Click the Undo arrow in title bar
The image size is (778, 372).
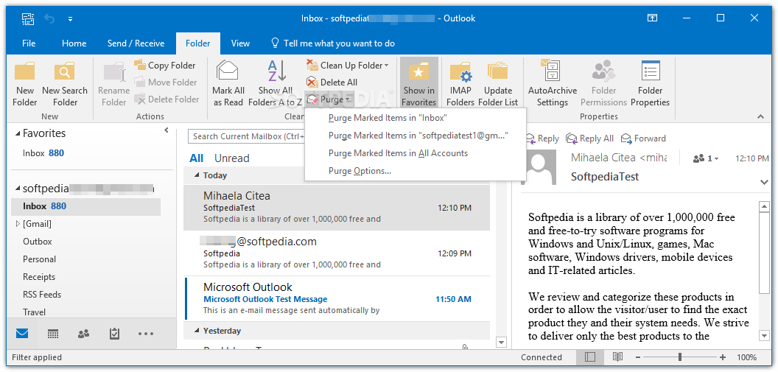49,19
